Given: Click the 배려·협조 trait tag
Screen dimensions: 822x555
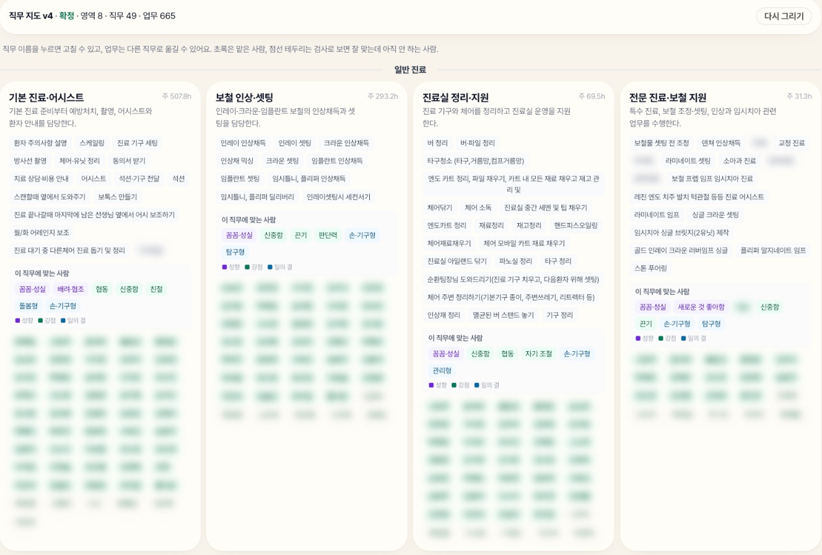Looking at the screenshot, I should tap(71, 289).
